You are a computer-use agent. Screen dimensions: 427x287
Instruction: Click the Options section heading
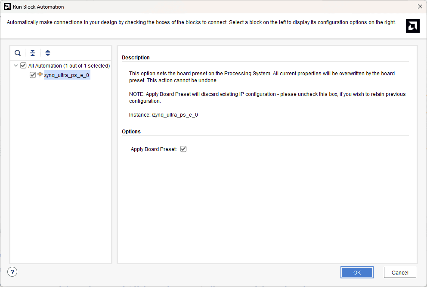pos(131,132)
